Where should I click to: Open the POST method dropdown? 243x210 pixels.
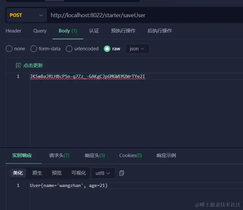click(26, 15)
